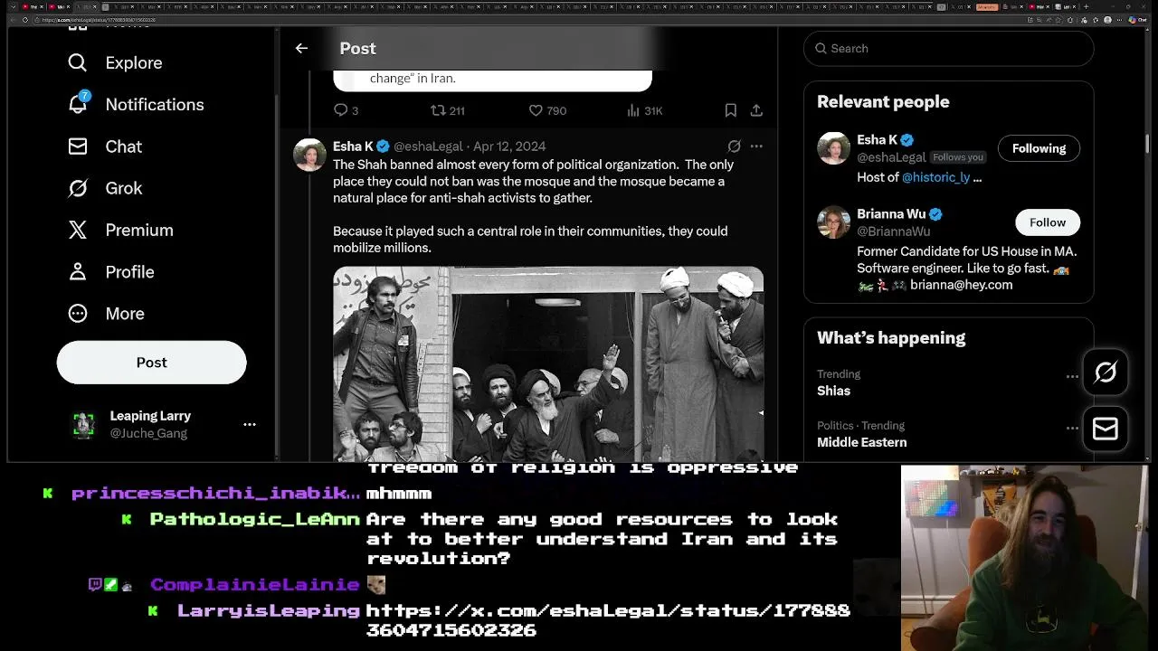Click the princesschichi_inabik chat username
The width and height of the screenshot is (1158, 651).
point(215,493)
